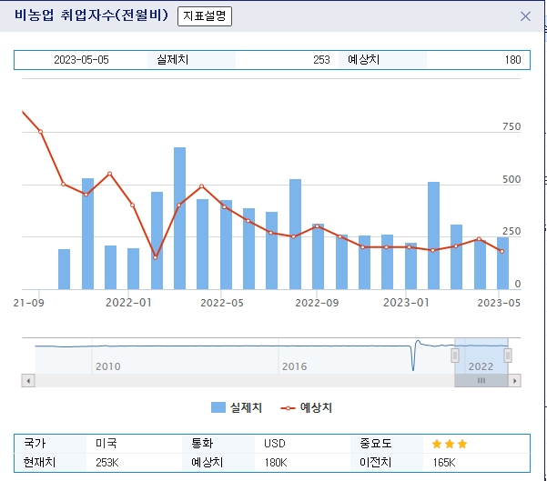
Task: Click the 2022-05 x-axis label
Action: click(222, 303)
